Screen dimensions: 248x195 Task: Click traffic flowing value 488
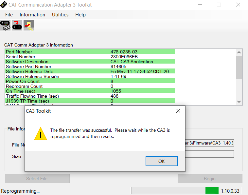point(115,96)
